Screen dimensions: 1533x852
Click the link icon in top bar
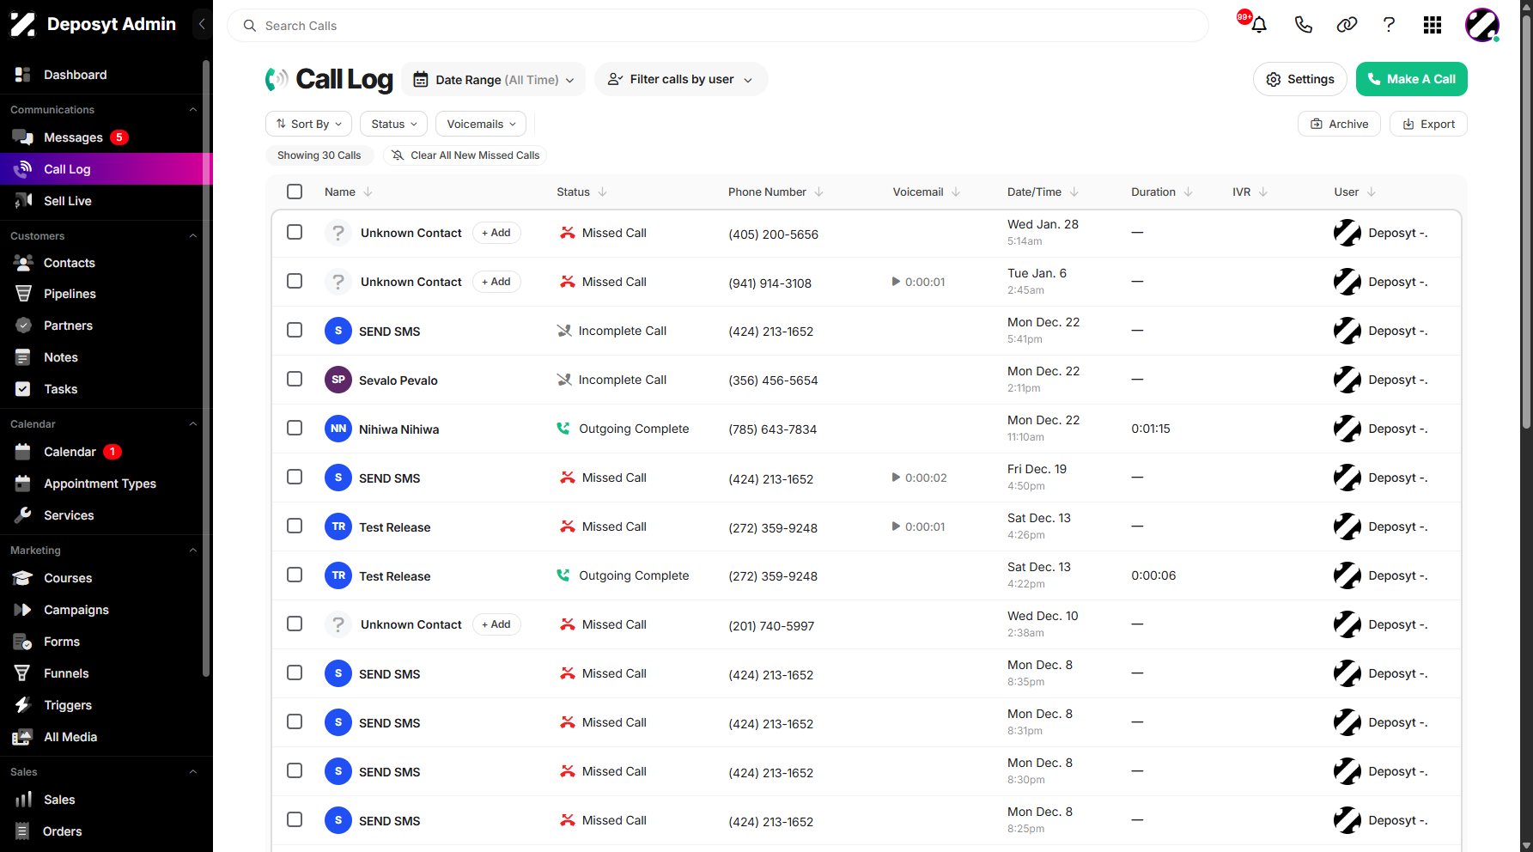(1347, 25)
